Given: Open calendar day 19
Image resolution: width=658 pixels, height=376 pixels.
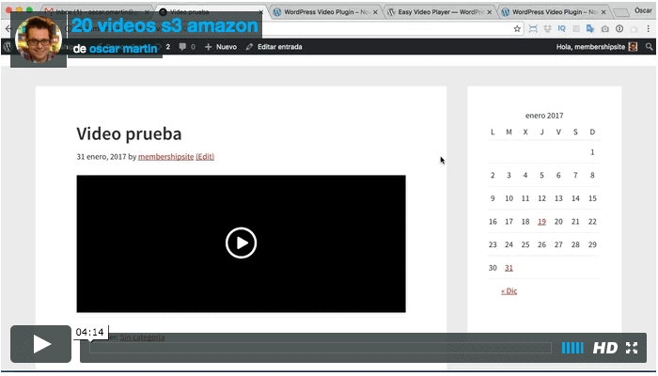Looking at the screenshot, I should click(x=541, y=222).
